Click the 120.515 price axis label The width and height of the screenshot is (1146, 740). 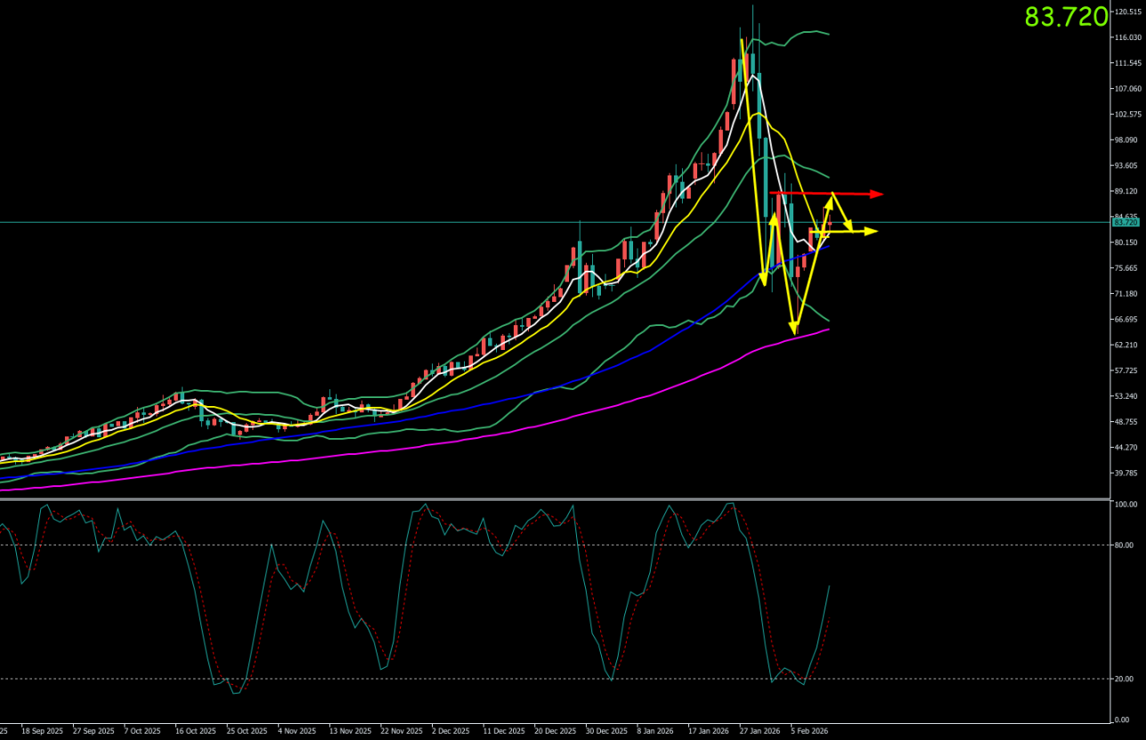click(1127, 12)
